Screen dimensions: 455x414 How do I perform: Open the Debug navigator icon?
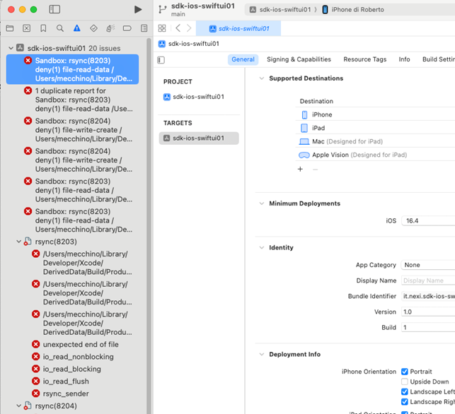[110, 28]
